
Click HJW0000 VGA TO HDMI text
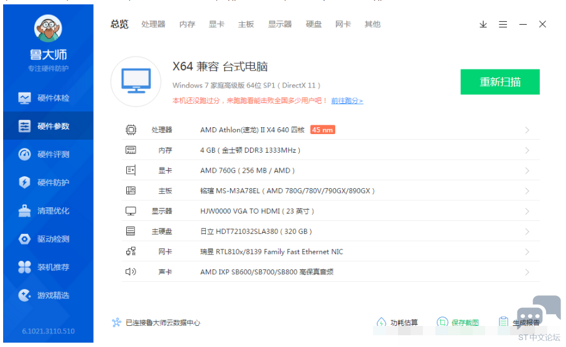click(x=257, y=211)
